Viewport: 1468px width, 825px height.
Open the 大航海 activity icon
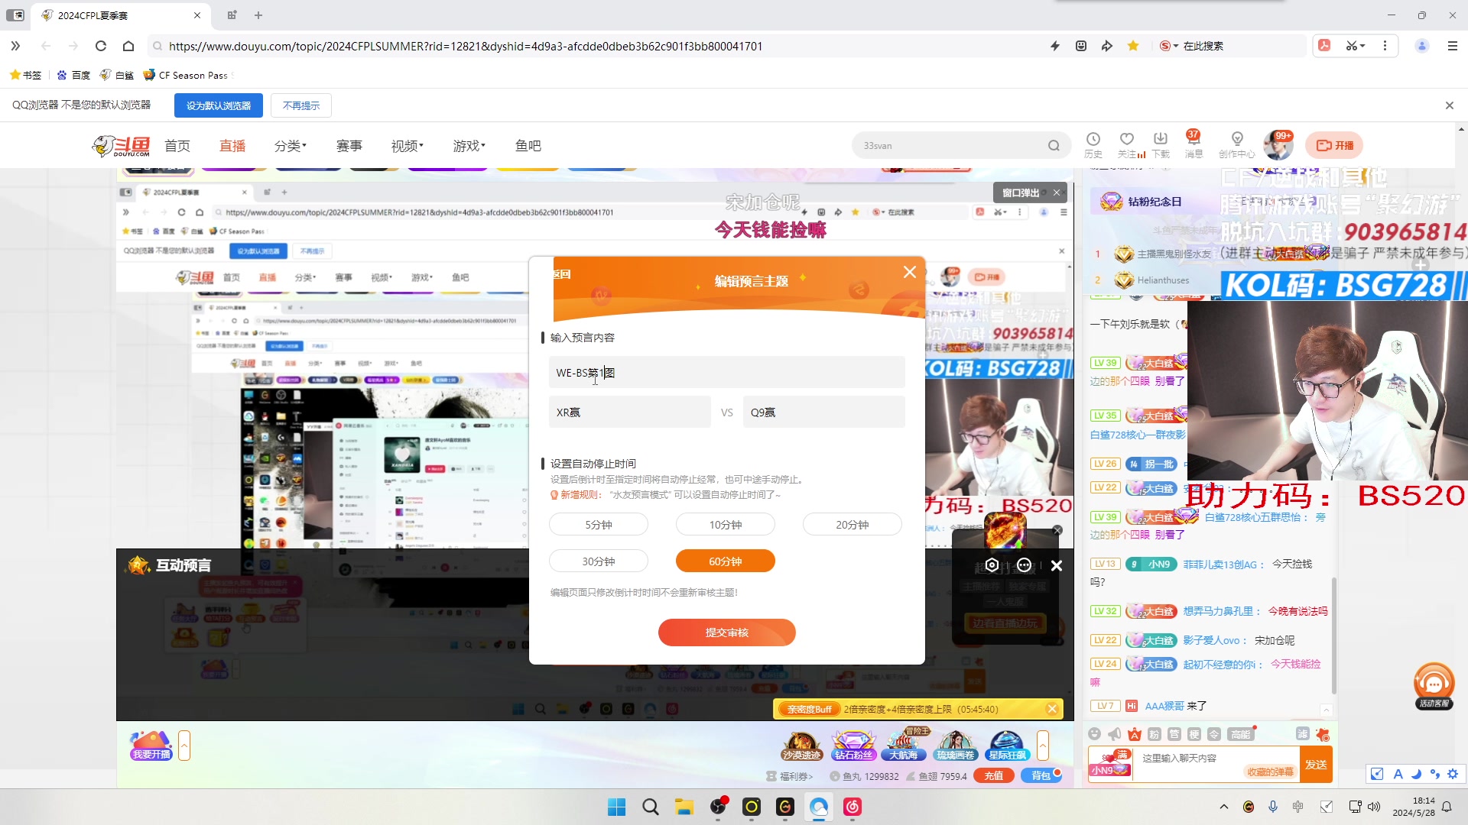pyautogui.click(x=903, y=745)
